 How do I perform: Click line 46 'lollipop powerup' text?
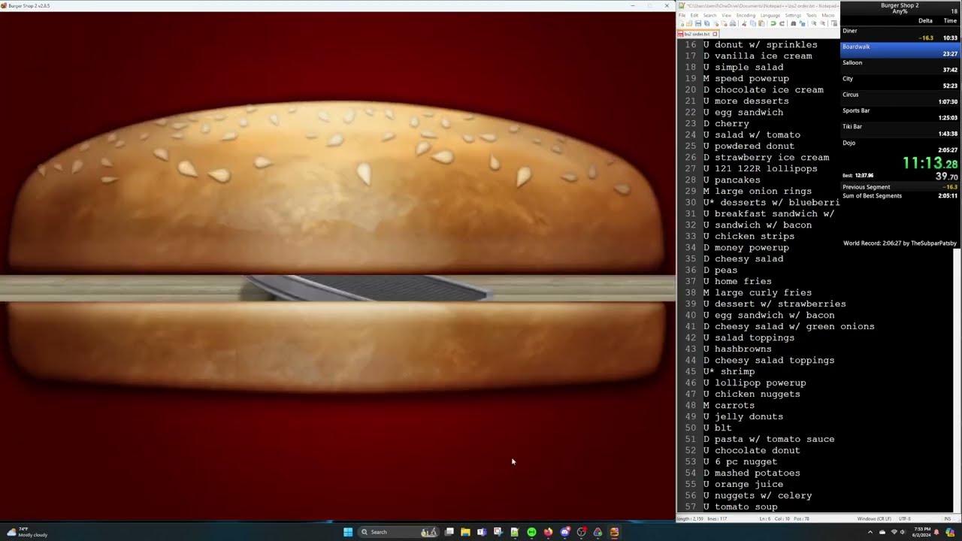[x=760, y=382]
